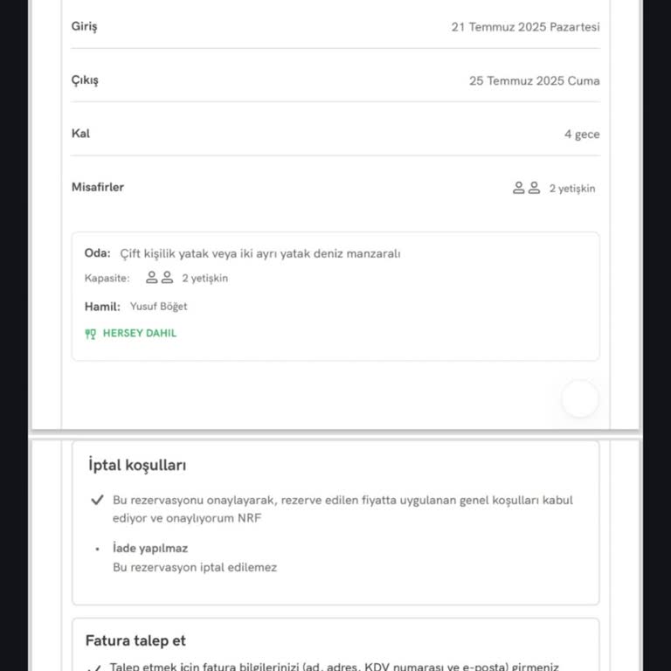
Task: Click 'Bu rezervasyon iptal edilemez' text
Action: click(x=195, y=568)
